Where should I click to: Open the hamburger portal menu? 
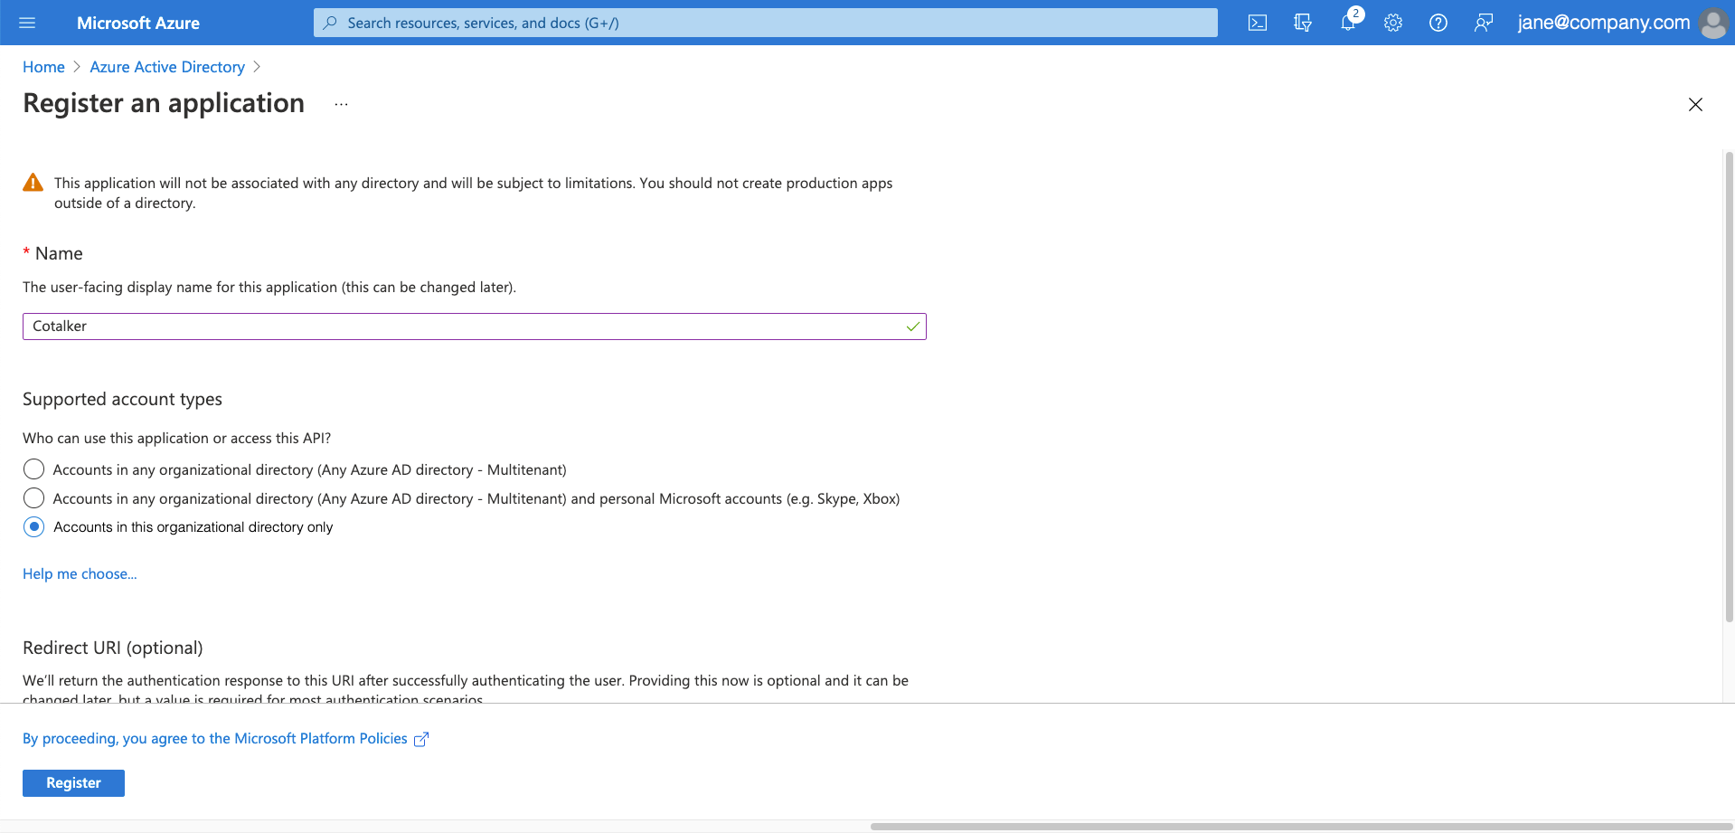(x=27, y=23)
